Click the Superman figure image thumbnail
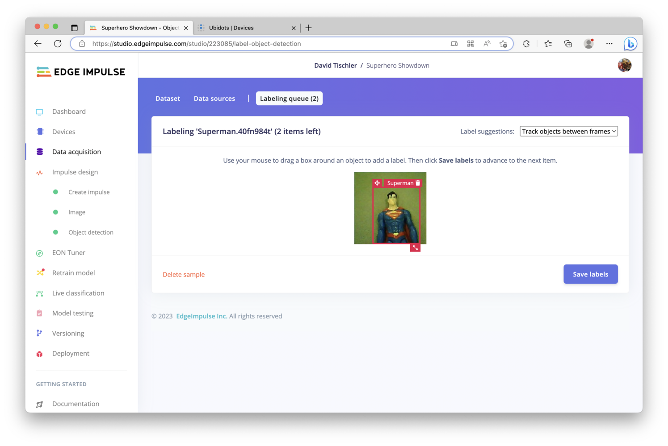The width and height of the screenshot is (668, 446). [x=390, y=208]
